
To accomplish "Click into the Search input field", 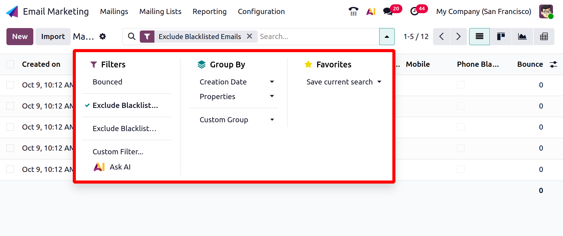I will (318, 37).
